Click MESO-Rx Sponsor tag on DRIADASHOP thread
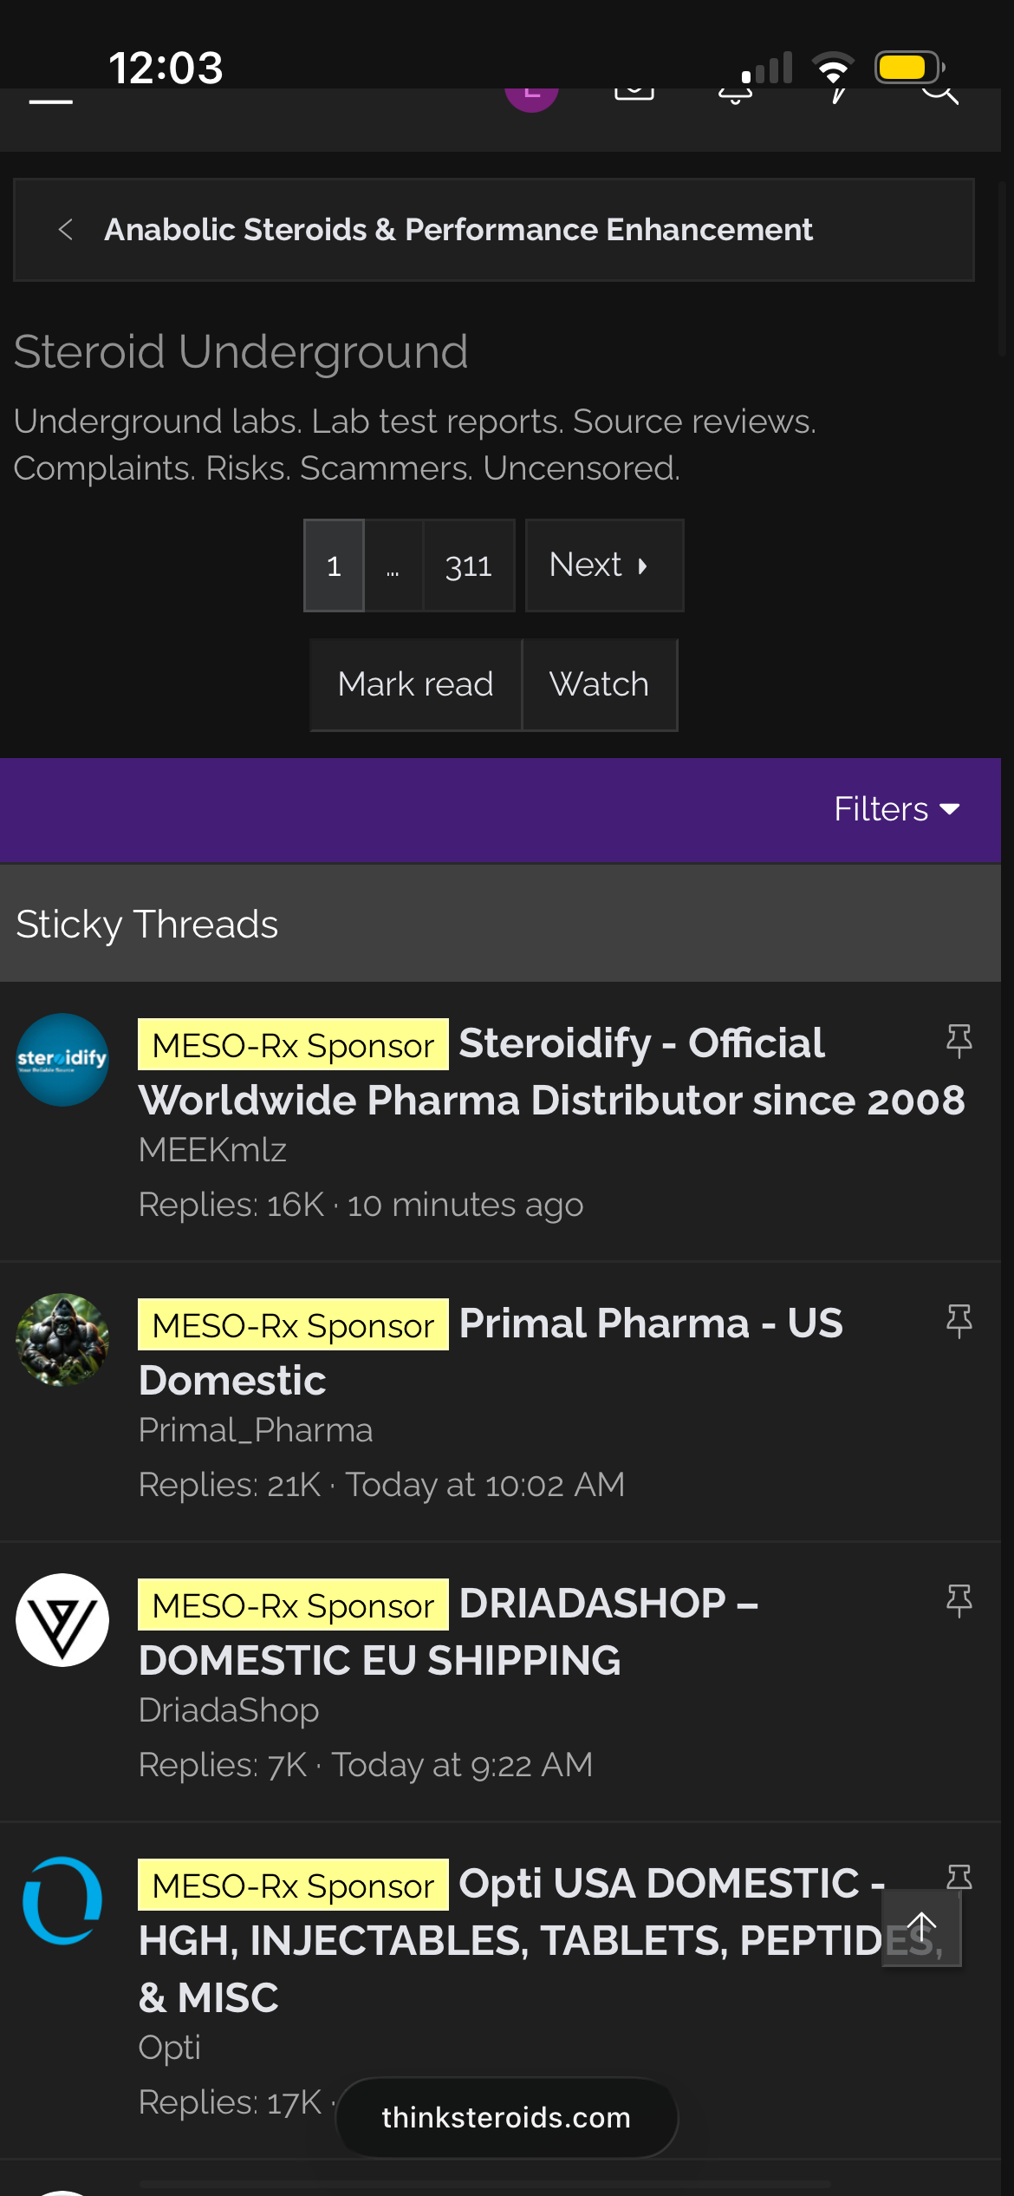Image resolution: width=1014 pixels, height=2196 pixels. (293, 1605)
